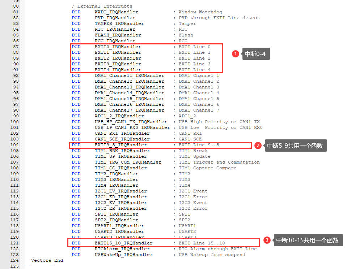Click EXTI3_IRQHandler entry
351x269 pixels.
(118, 64)
